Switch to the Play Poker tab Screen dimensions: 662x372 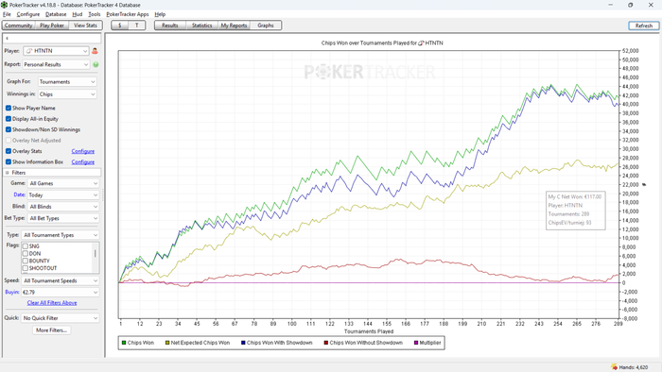[52, 25]
